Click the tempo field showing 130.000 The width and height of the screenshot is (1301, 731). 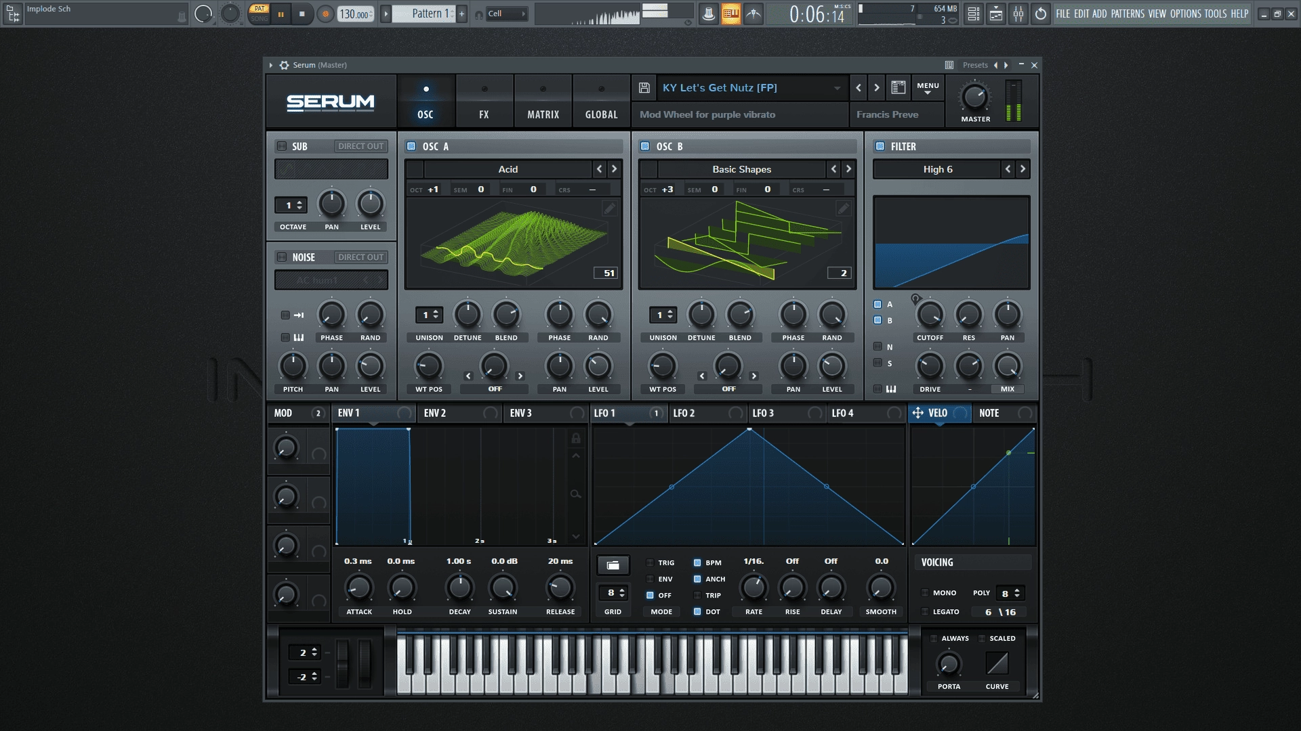coord(356,14)
